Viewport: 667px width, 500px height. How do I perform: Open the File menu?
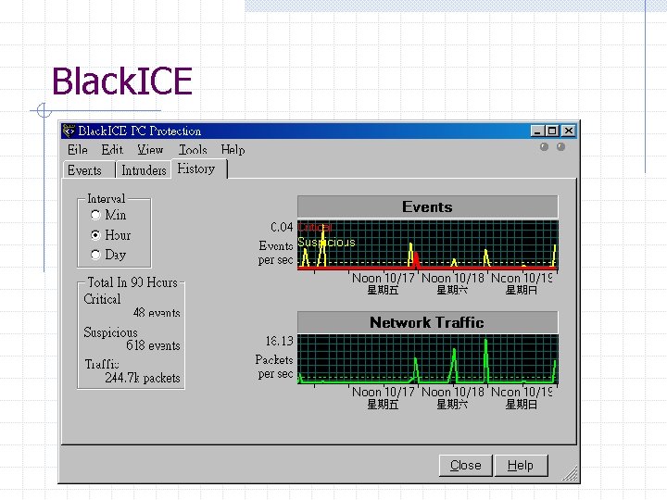tap(78, 150)
